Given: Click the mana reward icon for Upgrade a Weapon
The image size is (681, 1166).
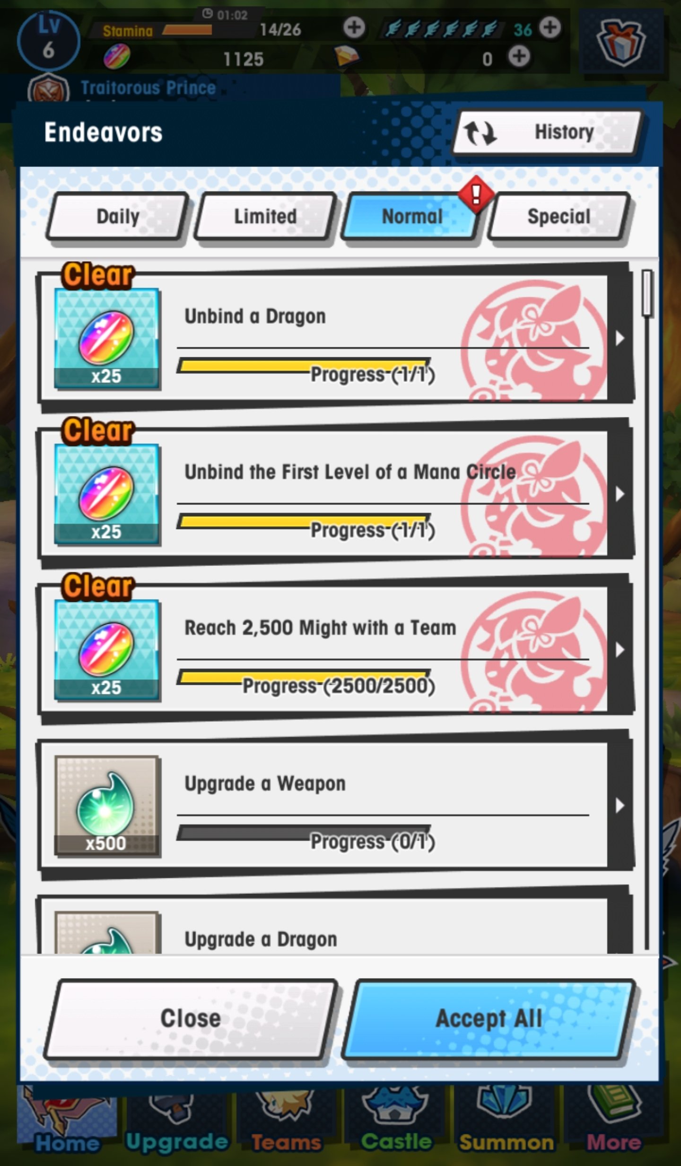Looking at the screenshot, I should click(x=107, y=806).
